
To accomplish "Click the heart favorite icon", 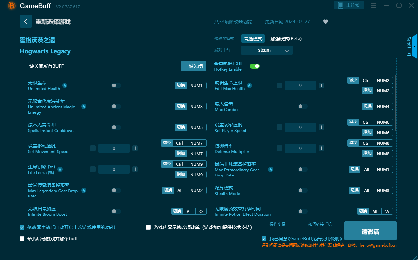I will [x=325, y=22].
